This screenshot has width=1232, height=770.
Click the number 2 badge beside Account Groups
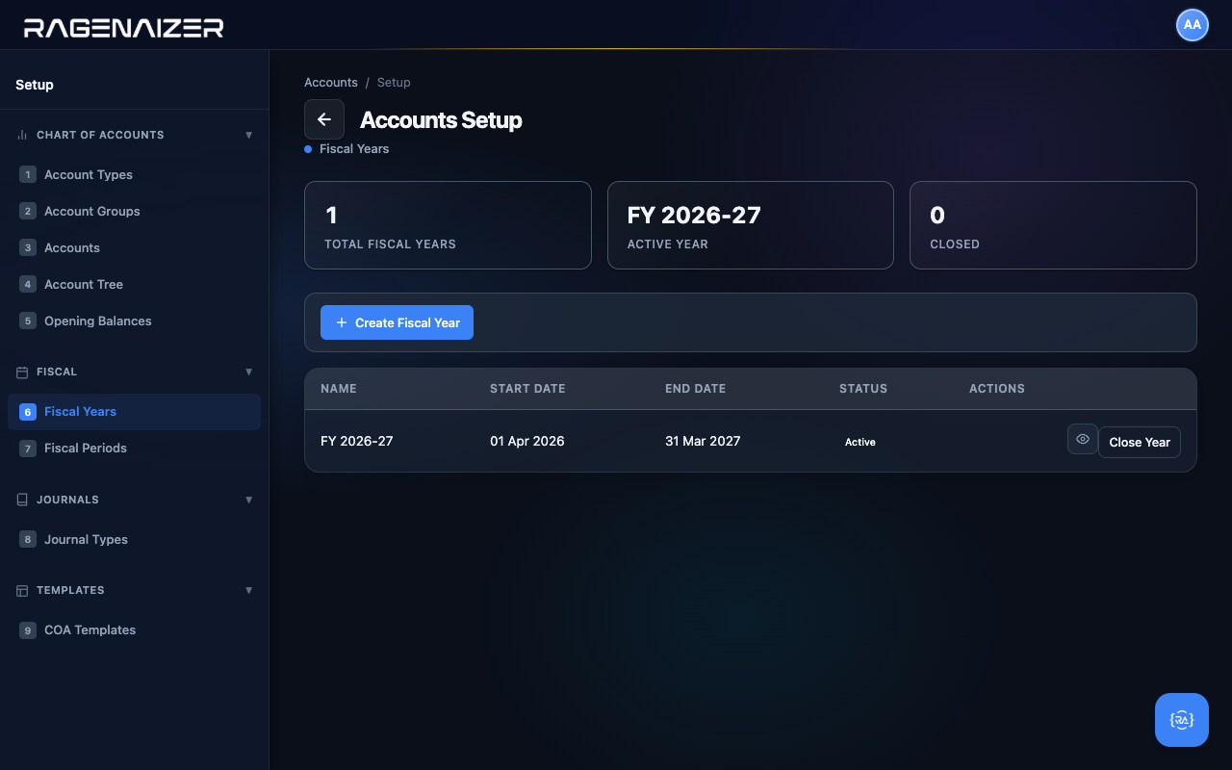click(28, 211)
